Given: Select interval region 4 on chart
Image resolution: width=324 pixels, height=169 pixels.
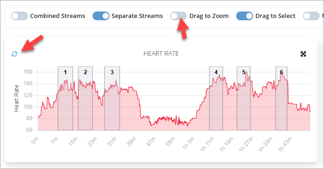Looking at the screenshot, I should 216,98.
